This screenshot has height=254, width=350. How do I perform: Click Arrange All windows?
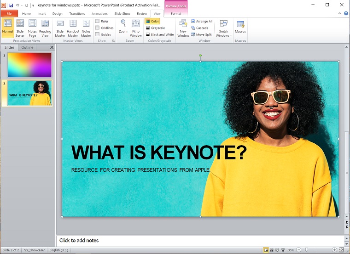(x=202, y=21)
